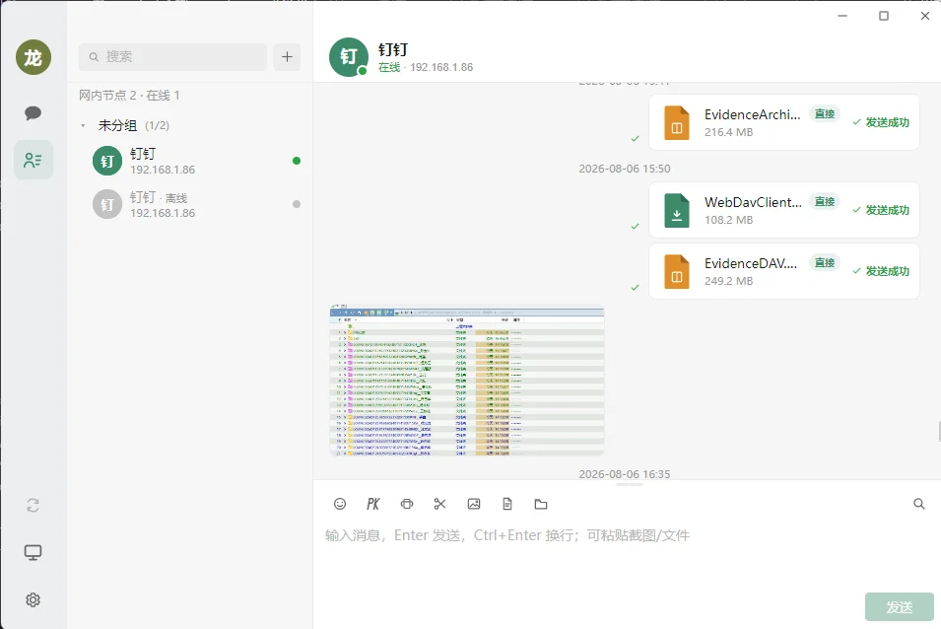Click the 网内节点 2 · 在线 1 label

point(129,96)
